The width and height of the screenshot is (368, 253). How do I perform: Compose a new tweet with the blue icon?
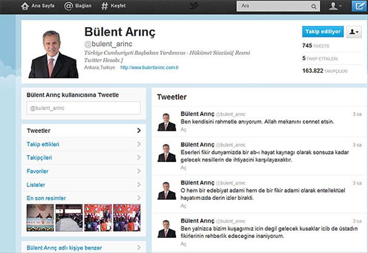[x=358, y=6]
